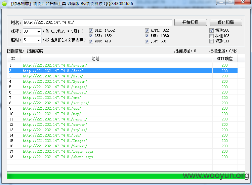Sort by the 地址 column header
This screenshot has height=185, width=252.
coord(117,59)
